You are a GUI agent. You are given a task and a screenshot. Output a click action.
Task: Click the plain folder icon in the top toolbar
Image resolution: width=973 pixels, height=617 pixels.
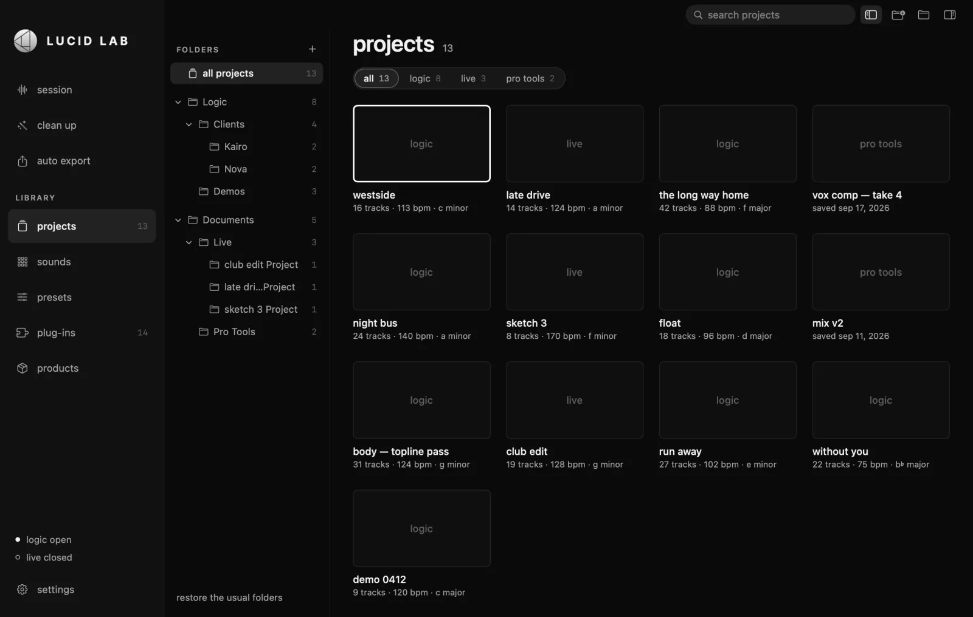[924, 15]
